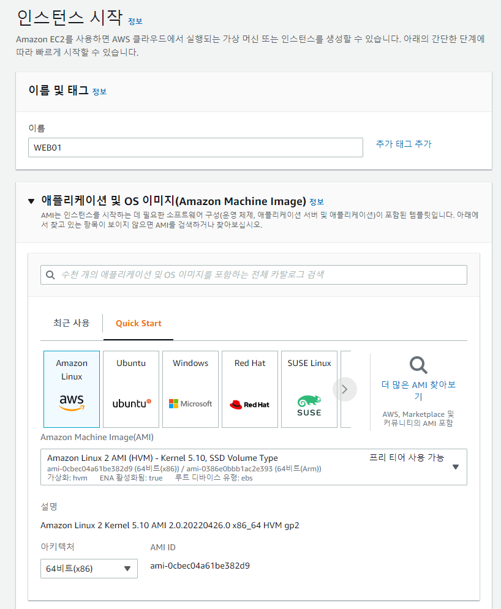Select the Amazon Linux AMI card
This screenshot has height=609, width=501.
72,389
